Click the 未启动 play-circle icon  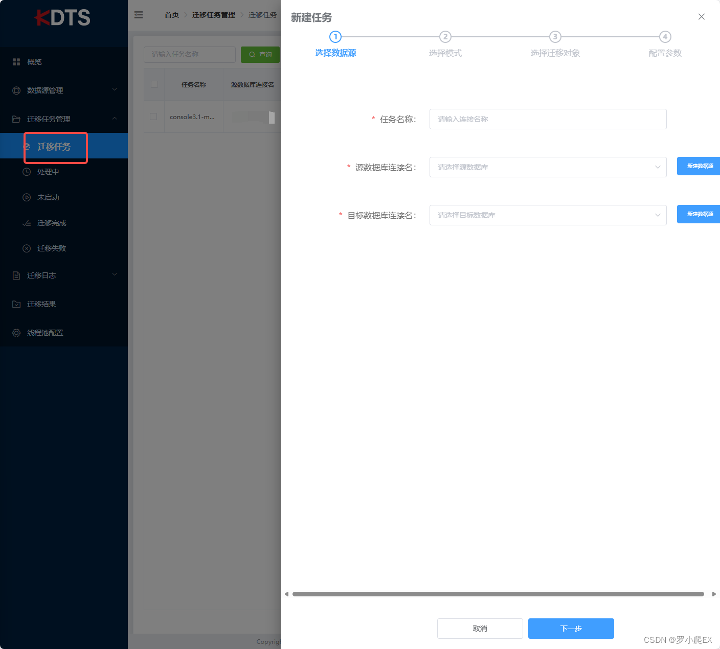tap(27, 197)
